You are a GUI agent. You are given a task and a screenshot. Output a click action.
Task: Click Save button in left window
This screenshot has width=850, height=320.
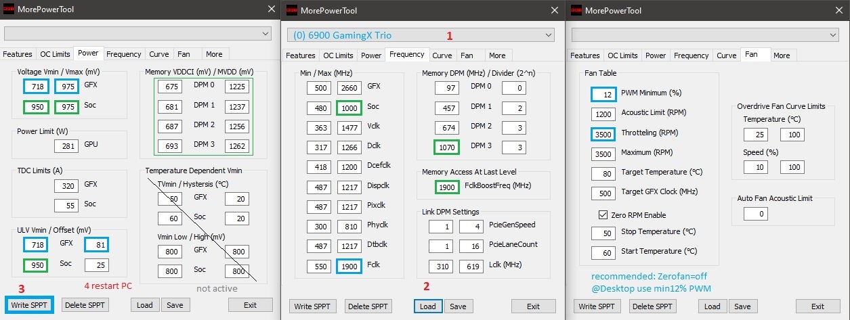point(174,305)
